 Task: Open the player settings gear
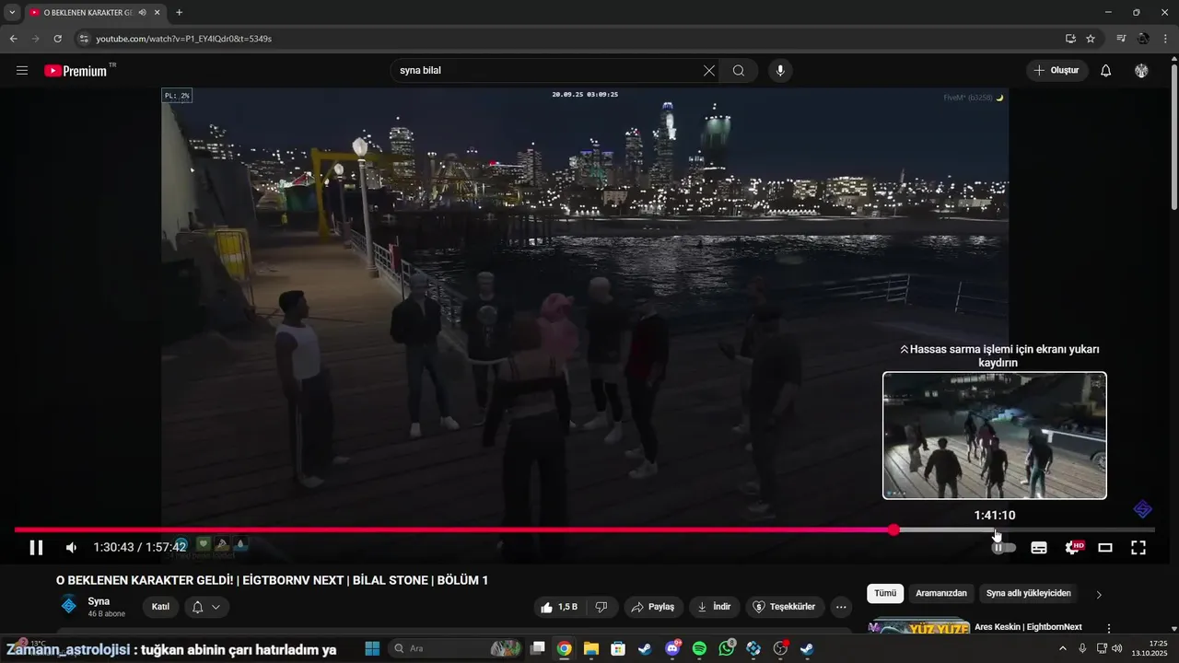[x=1073, y=548]
